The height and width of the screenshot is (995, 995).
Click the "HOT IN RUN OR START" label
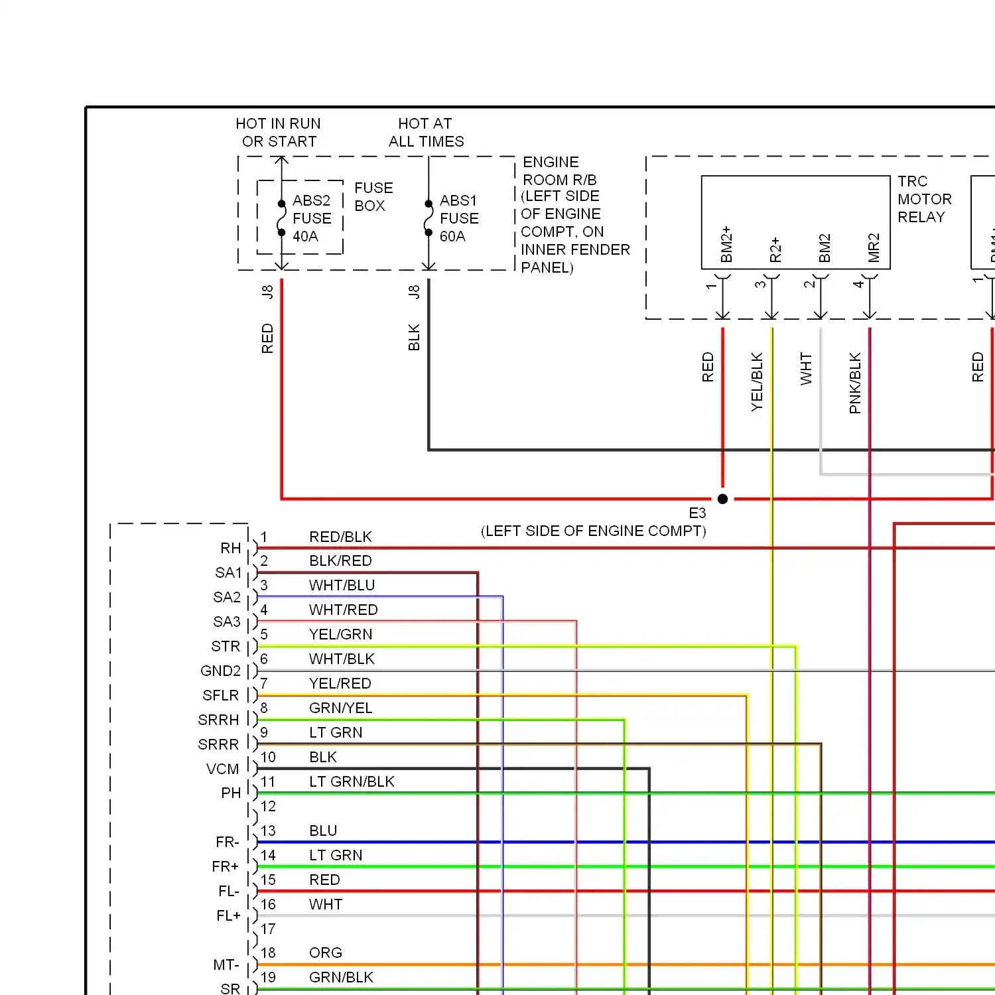click(x=279, y=133)
